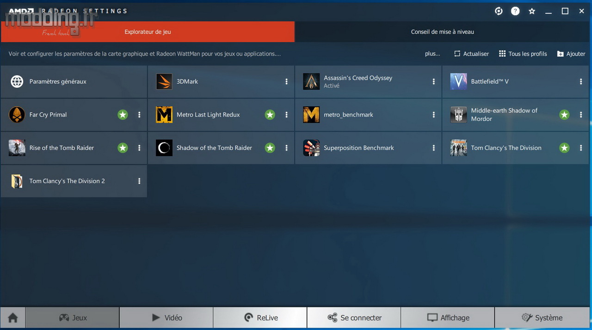Open the Vidéo bottom tab
The height and width of the screenshot is (330, 592).
point(166,318)
